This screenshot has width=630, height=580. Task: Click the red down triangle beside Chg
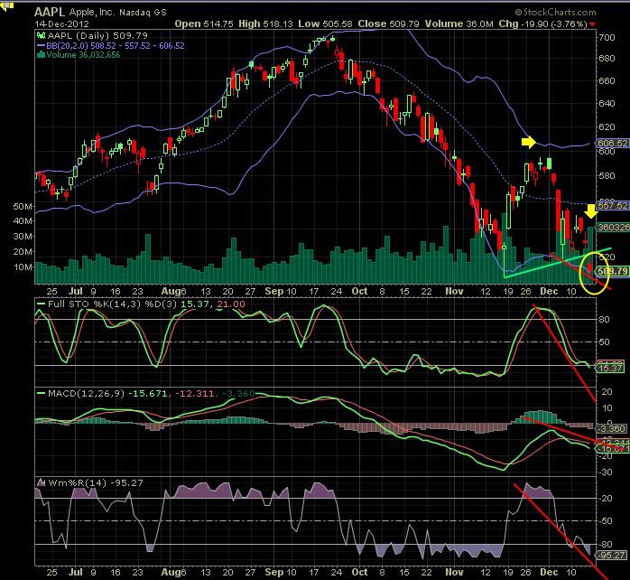tap(593, 24)
